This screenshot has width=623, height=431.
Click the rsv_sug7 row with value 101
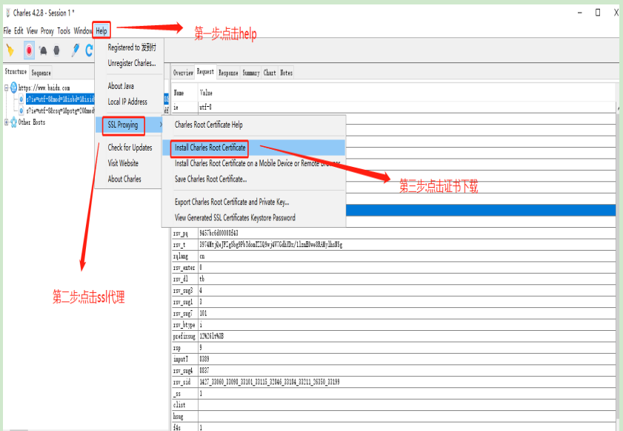pos(394,313)
